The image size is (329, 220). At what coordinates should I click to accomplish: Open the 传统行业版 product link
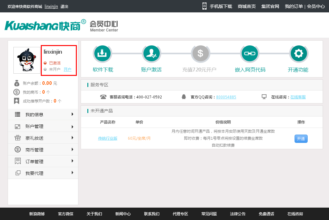108,138
